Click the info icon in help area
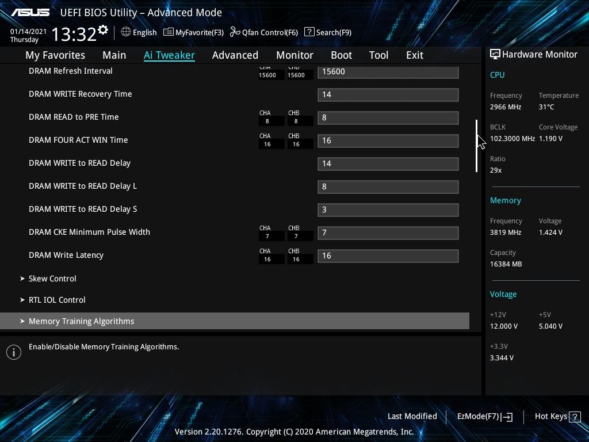Viewport: 589px width, 442px height. [14, 352]
